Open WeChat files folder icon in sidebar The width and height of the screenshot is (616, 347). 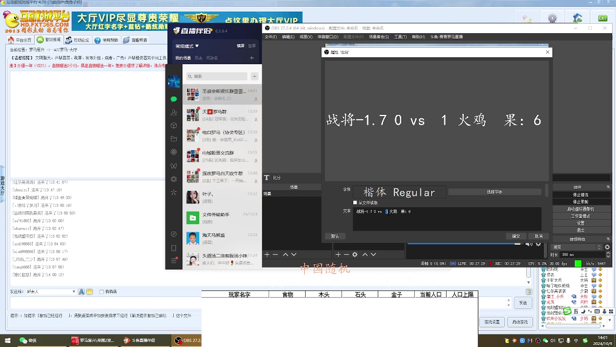pyautogui.click(x=174, y=139)
